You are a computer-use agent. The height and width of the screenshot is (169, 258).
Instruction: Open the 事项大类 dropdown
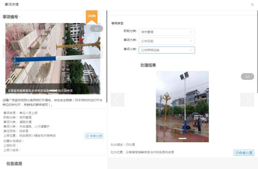(166, 41)
